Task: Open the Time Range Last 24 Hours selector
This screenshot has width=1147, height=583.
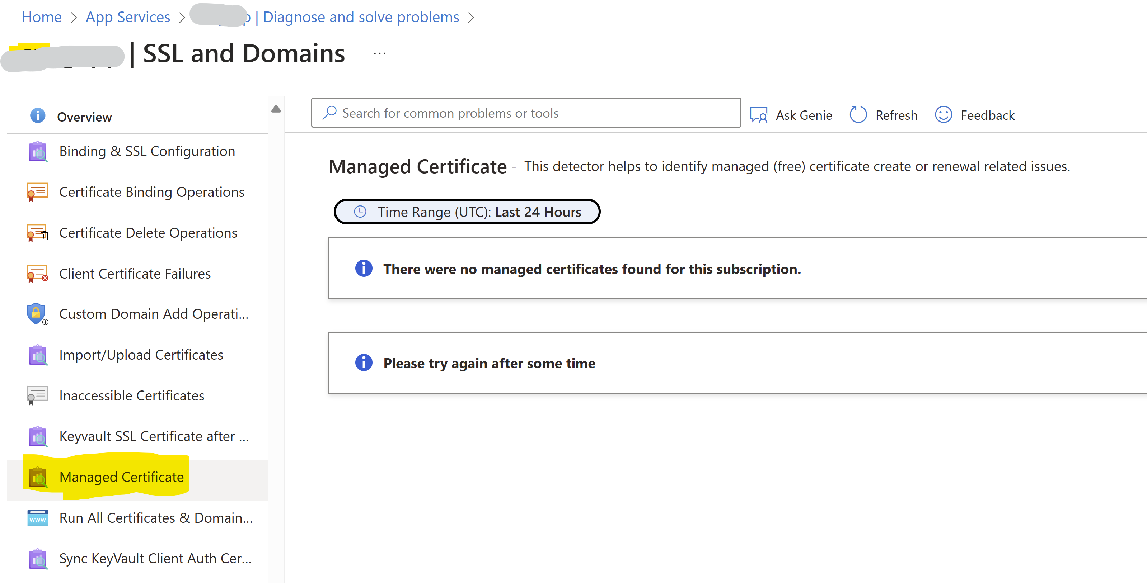Action: pyautogui.click(x=467, y=212)
